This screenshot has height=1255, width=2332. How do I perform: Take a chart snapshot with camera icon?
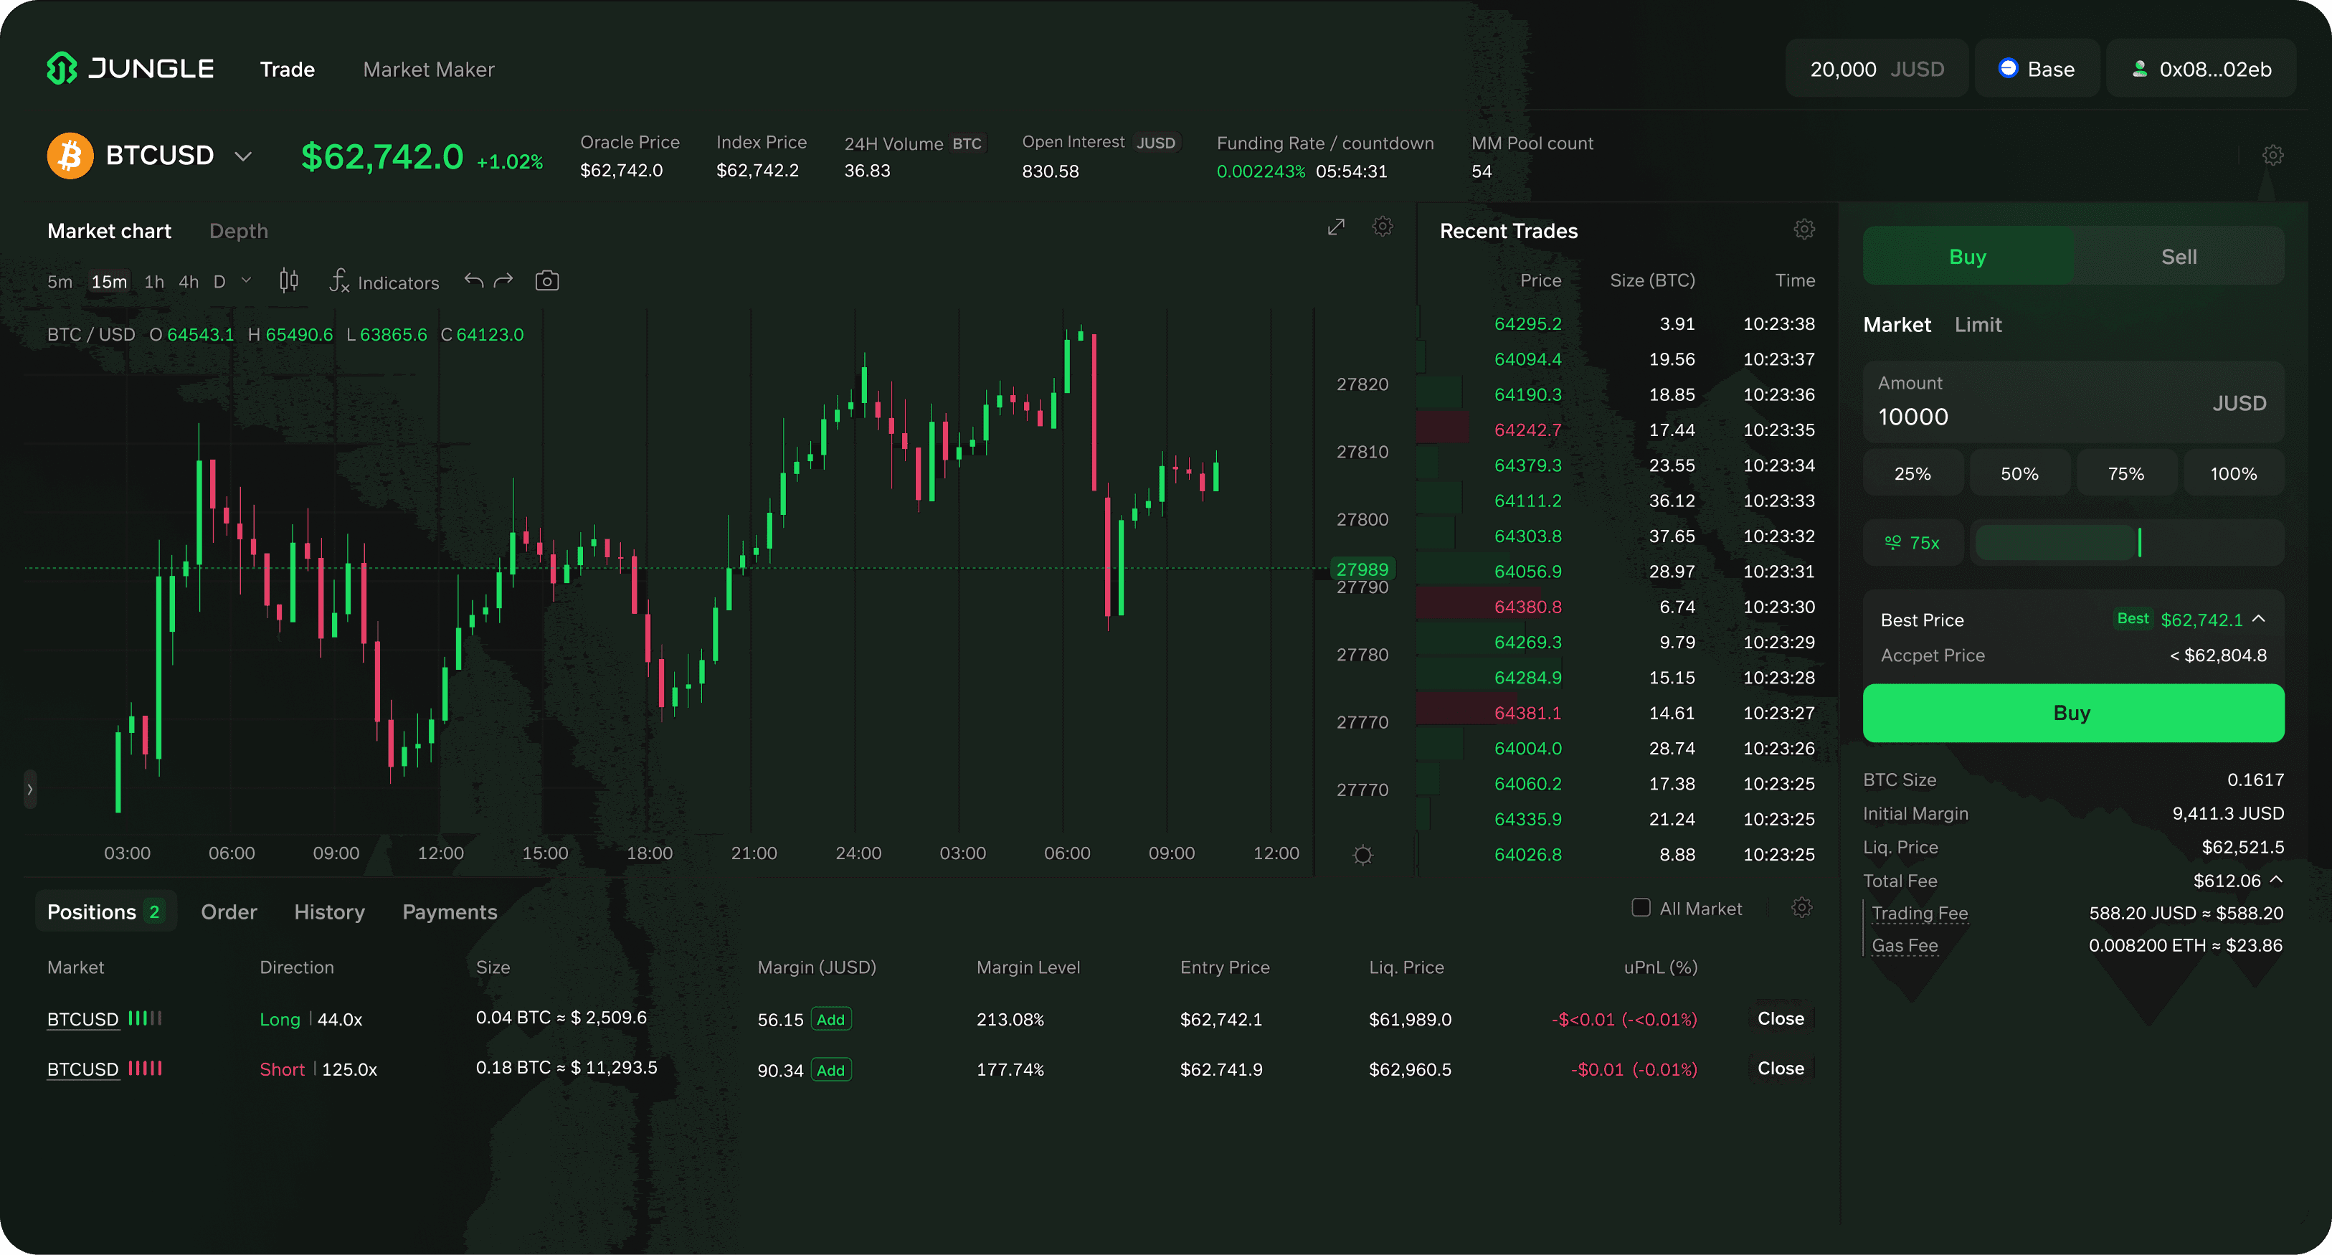click(x=547, y=280)
